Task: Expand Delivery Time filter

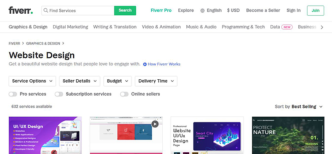Action: (156, 81)
